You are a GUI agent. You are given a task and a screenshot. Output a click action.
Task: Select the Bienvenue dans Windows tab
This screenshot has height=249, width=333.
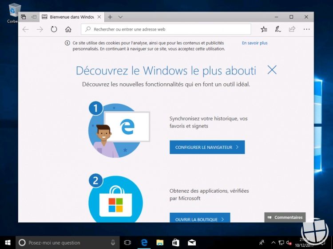pyautogui.click(x=71, y=17)
